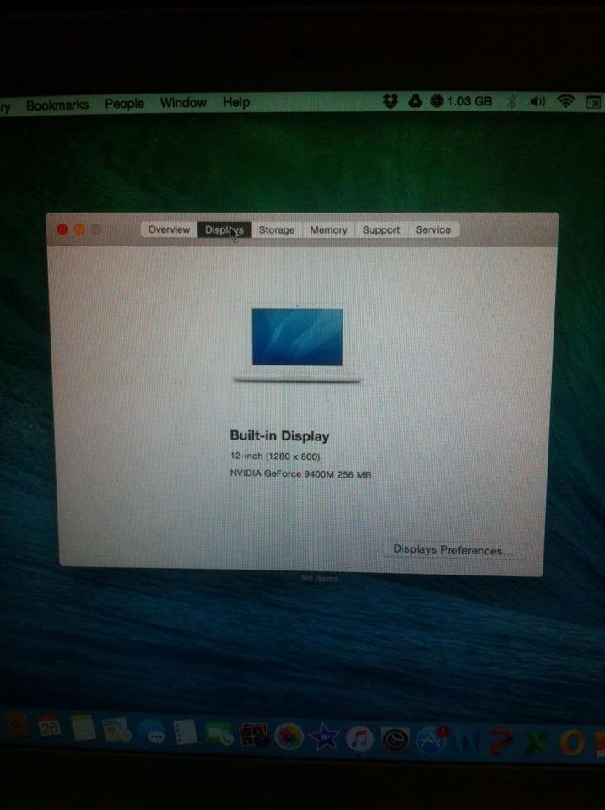Open the App Store from the Dock
This screenshot has height=810, width=605.
[431, 740]
